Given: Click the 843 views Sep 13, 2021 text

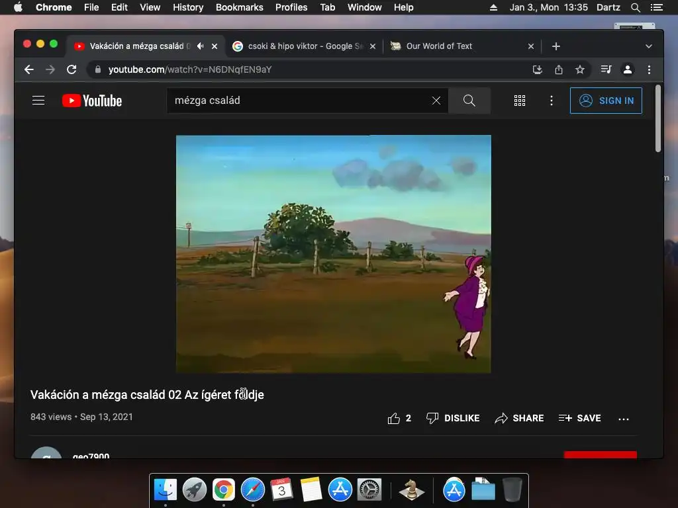Looking at the screenshot, I should (81, 417).
